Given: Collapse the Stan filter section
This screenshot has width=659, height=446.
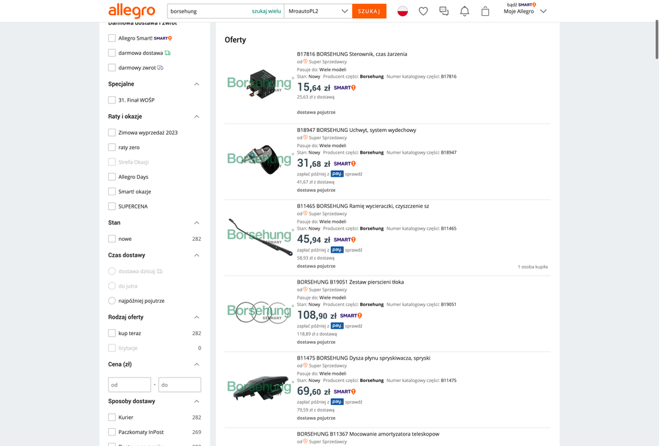Looking at the screenshot, I should pos(197,223).
